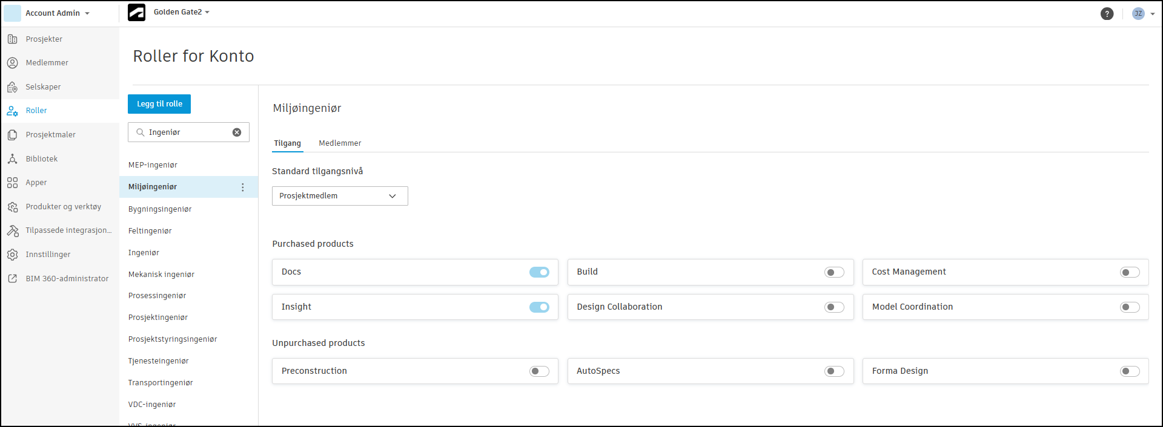Open the Apper grid icon
Viewport: 1163px width, 427px height.
(13, 183)
